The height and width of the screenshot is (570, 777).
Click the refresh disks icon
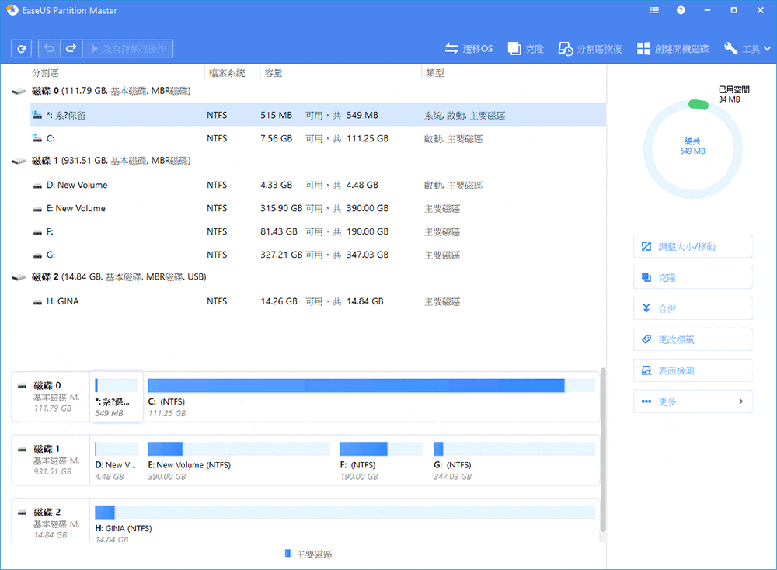point(21,48)
